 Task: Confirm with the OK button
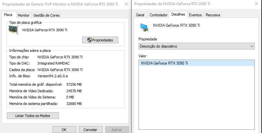[x=64, y=129]
